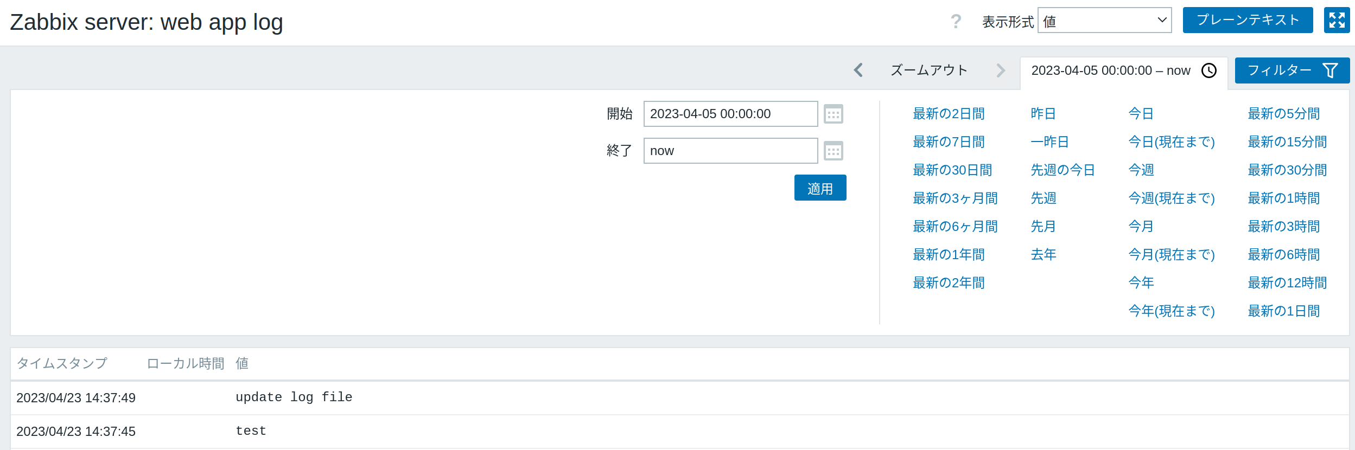
Task: Choose 最新の3時間 range
Action: 1283,227
